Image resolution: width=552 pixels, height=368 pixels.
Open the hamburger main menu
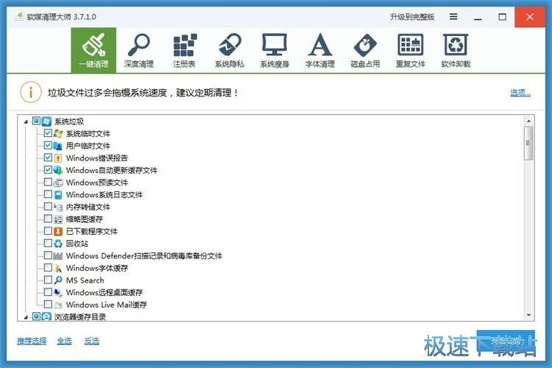453,16
